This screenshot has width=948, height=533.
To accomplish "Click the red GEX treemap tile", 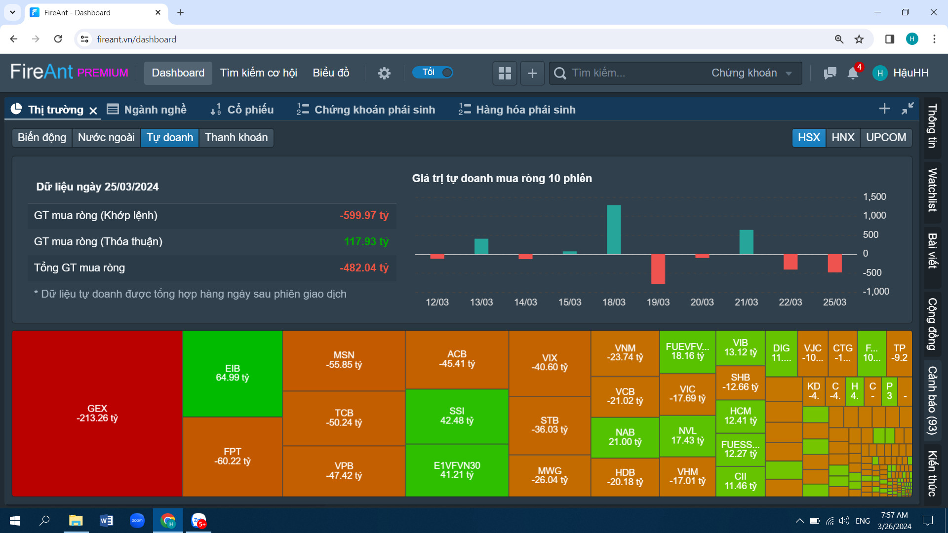I will 97,413.
